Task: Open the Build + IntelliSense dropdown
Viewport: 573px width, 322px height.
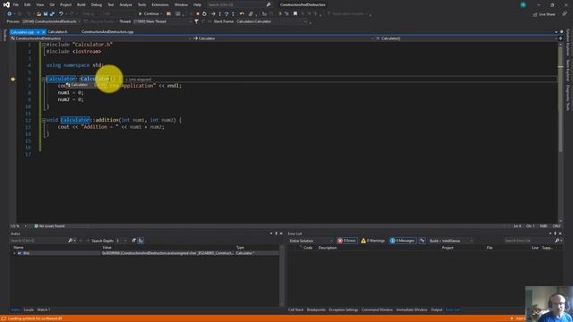Action: (451, 241)
